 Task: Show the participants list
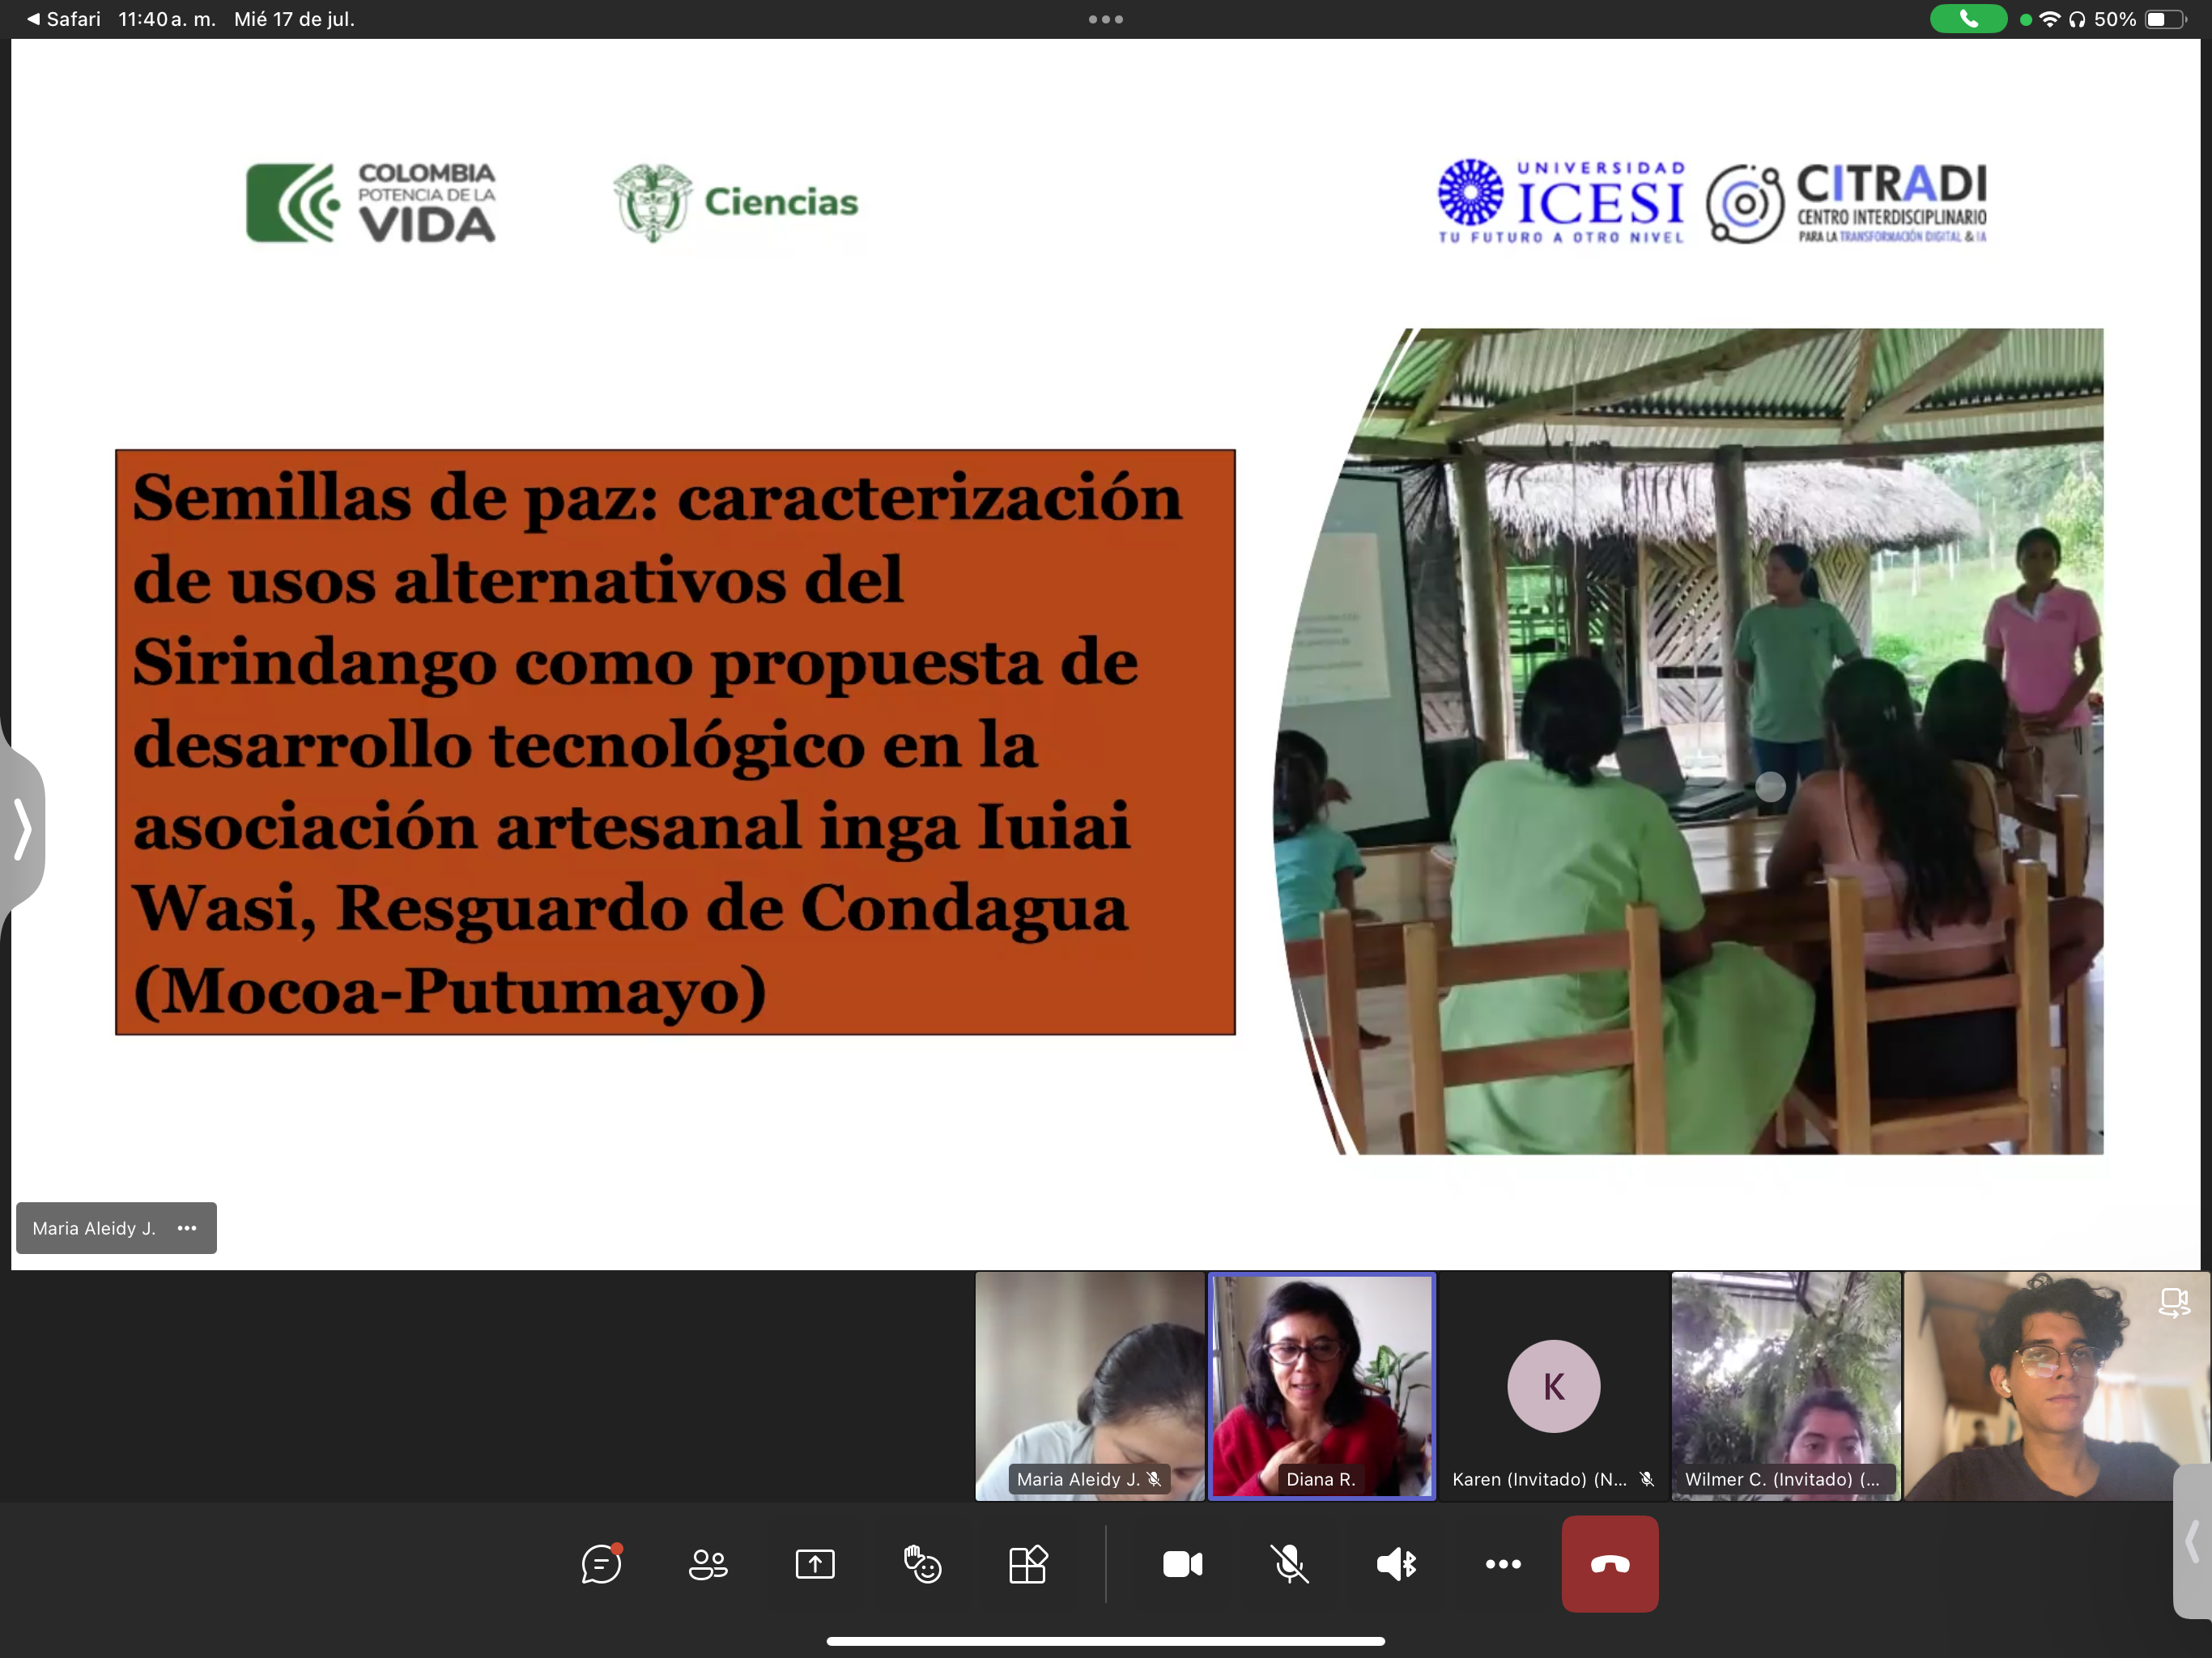[x=708, y=1564]
